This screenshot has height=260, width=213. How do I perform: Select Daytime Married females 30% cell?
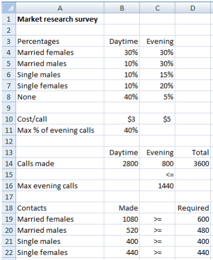tap(122, 52)
